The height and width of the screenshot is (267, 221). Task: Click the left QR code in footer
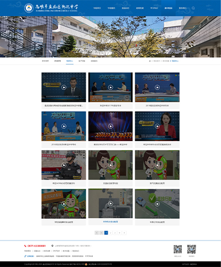[177, 249]
